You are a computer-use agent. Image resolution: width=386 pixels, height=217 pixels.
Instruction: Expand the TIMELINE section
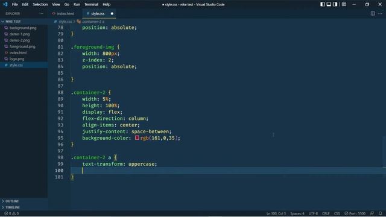(x=24, y=207)
